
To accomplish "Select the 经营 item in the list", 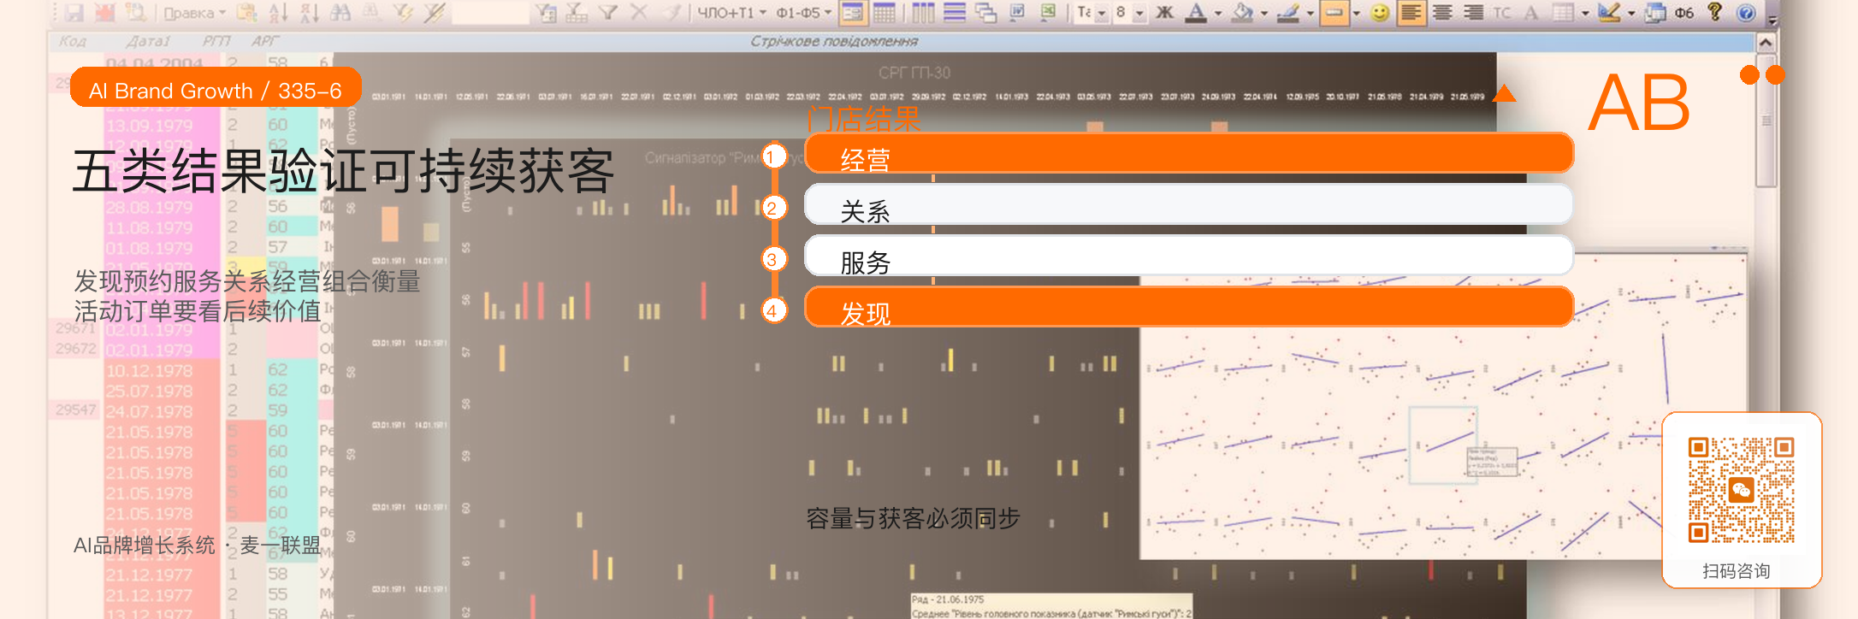I will (x=1189, y=153).
